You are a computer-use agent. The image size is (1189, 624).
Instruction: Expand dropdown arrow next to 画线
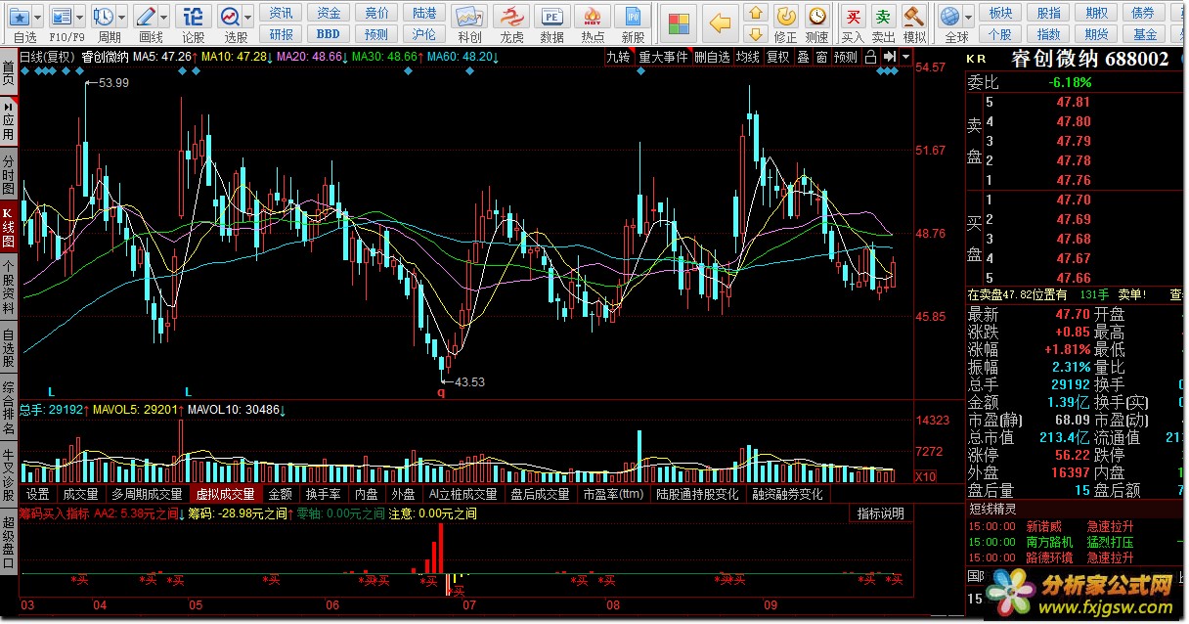pos(163,17)
